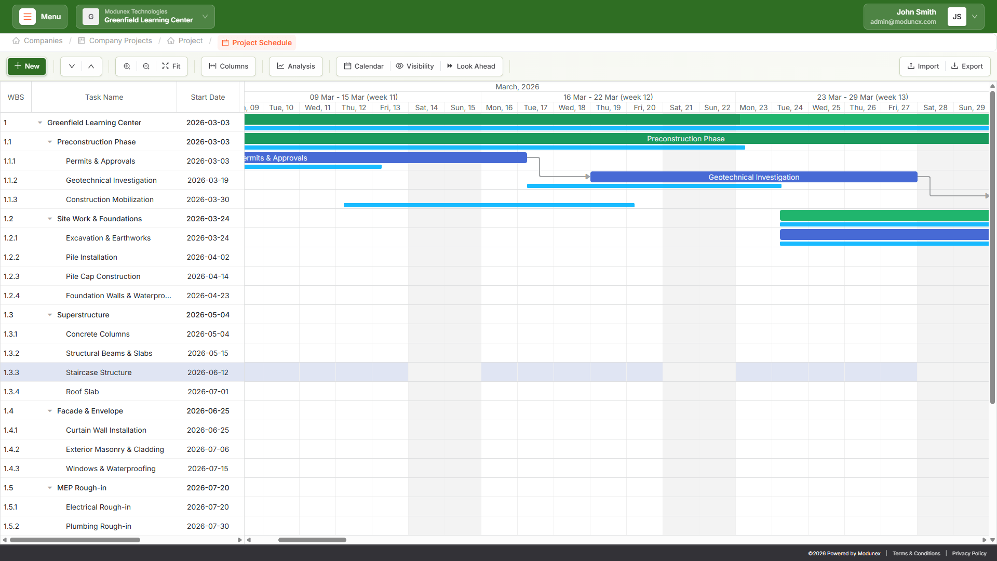Select the Staircase Structure row
997x561 pixels.
click(x=99, y=372)
